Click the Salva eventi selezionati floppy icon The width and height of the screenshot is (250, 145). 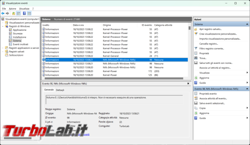196,103
